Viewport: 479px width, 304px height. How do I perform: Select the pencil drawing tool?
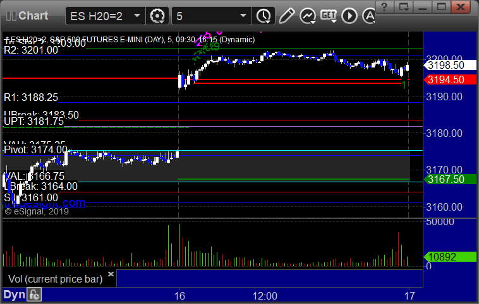pyautogui.click(x=286, y=16)
